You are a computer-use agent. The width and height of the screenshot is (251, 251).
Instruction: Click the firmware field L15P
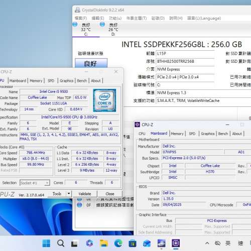point(185,54)
